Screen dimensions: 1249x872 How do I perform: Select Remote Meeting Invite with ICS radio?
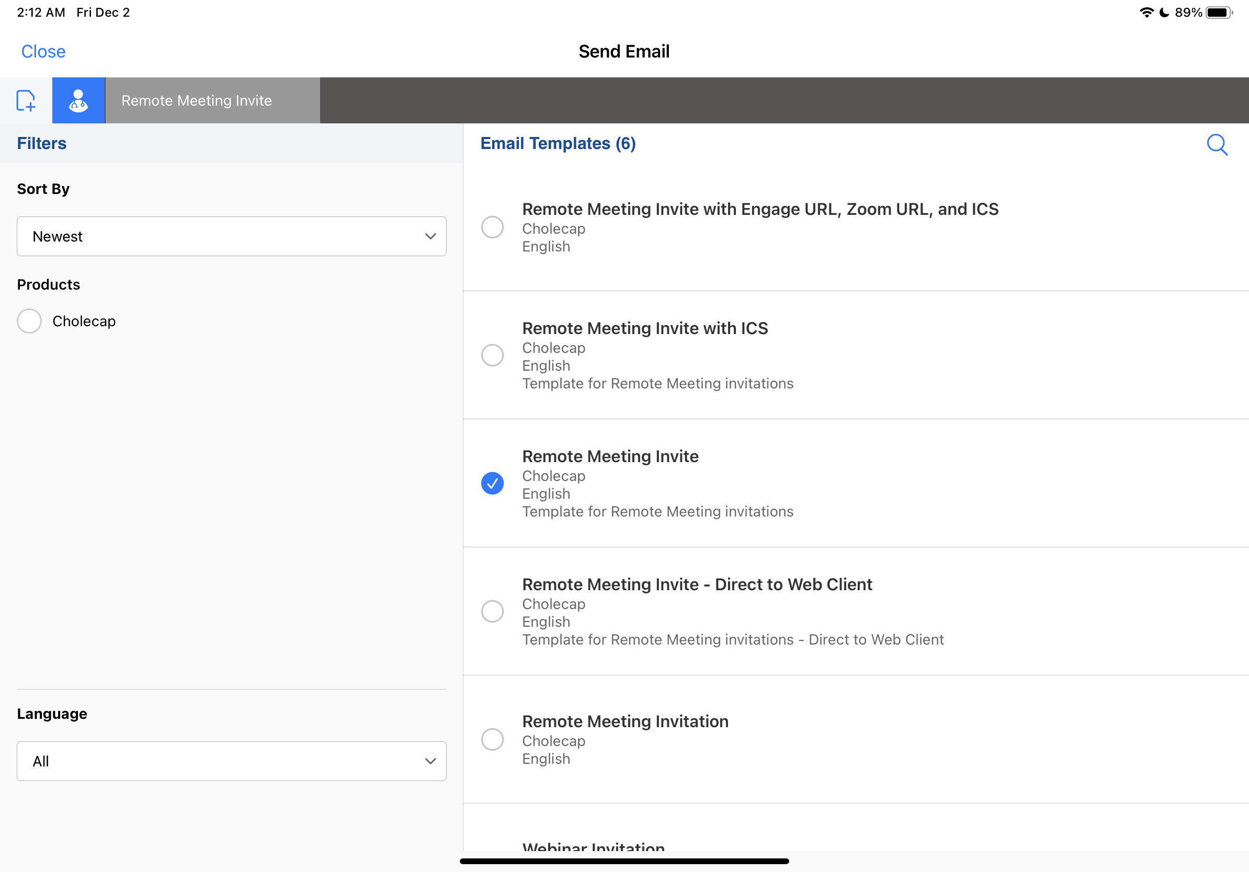492,355
